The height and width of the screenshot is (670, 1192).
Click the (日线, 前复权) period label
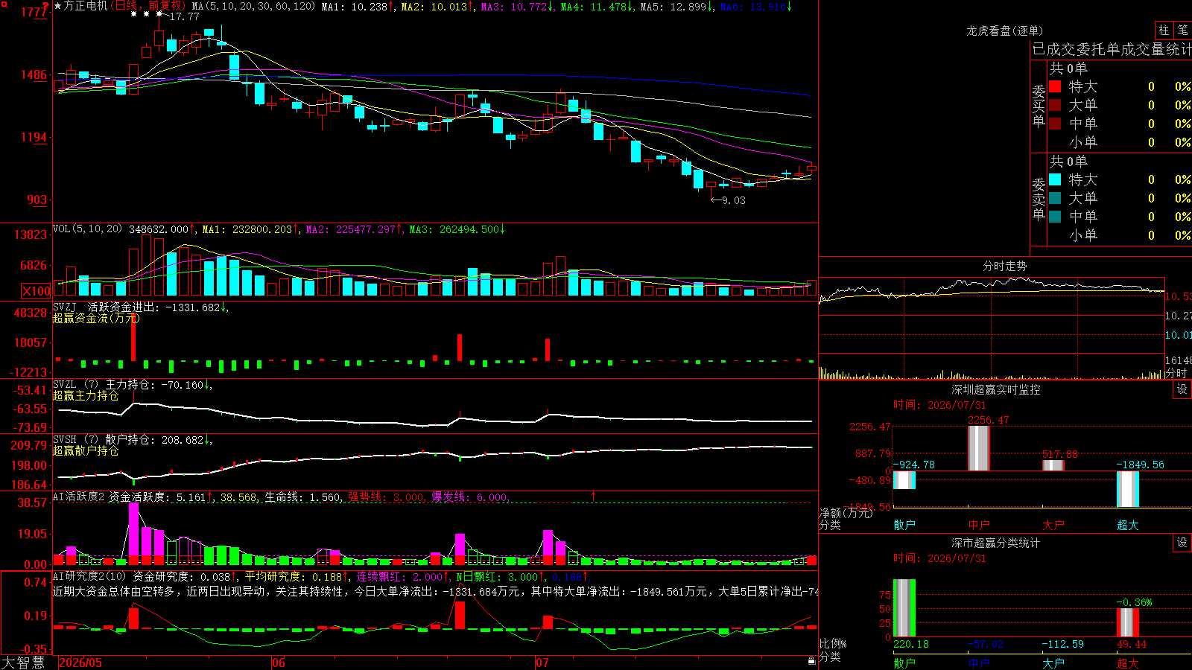point(148,6)
